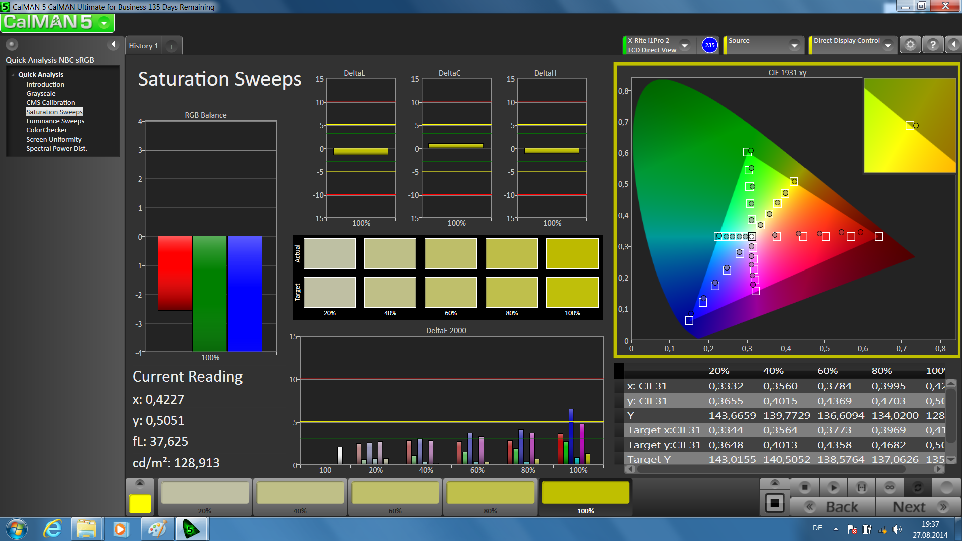Image resolution: width=962 pixels, height=541 pixels.
Task: Expand the Direct Display Control dropdown
Action: 888,45
